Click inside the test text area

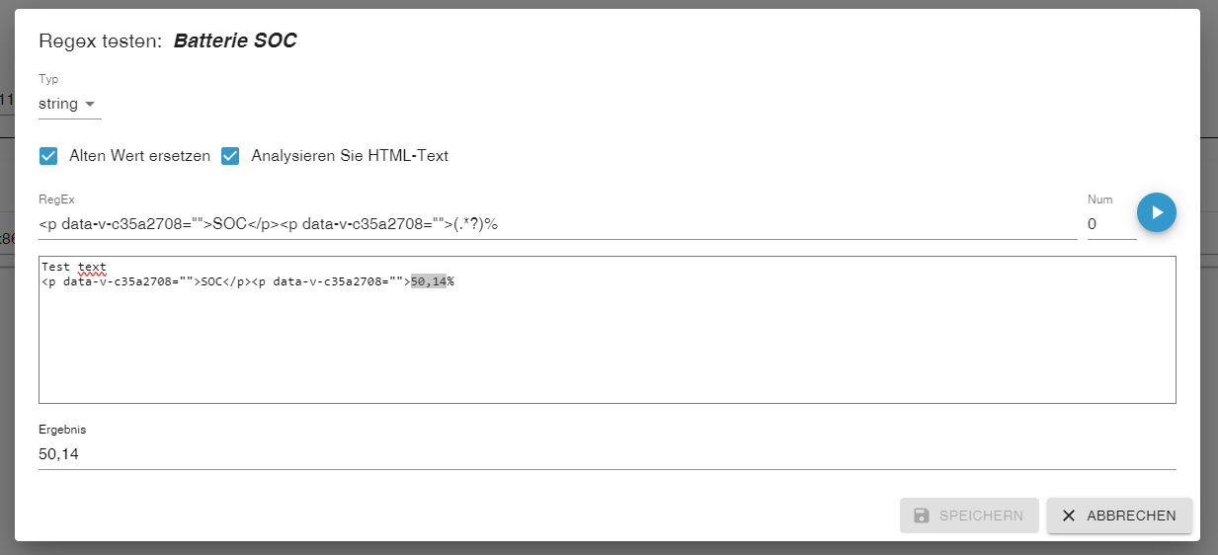coord(608,330)
